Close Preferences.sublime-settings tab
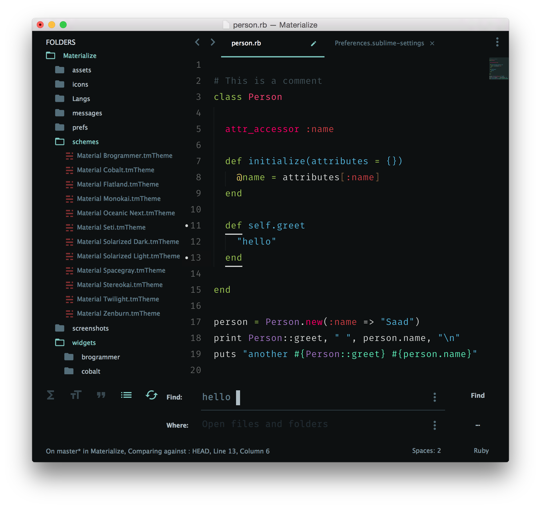This screenshot has width=541, height=508. click(x=432, y=43)
